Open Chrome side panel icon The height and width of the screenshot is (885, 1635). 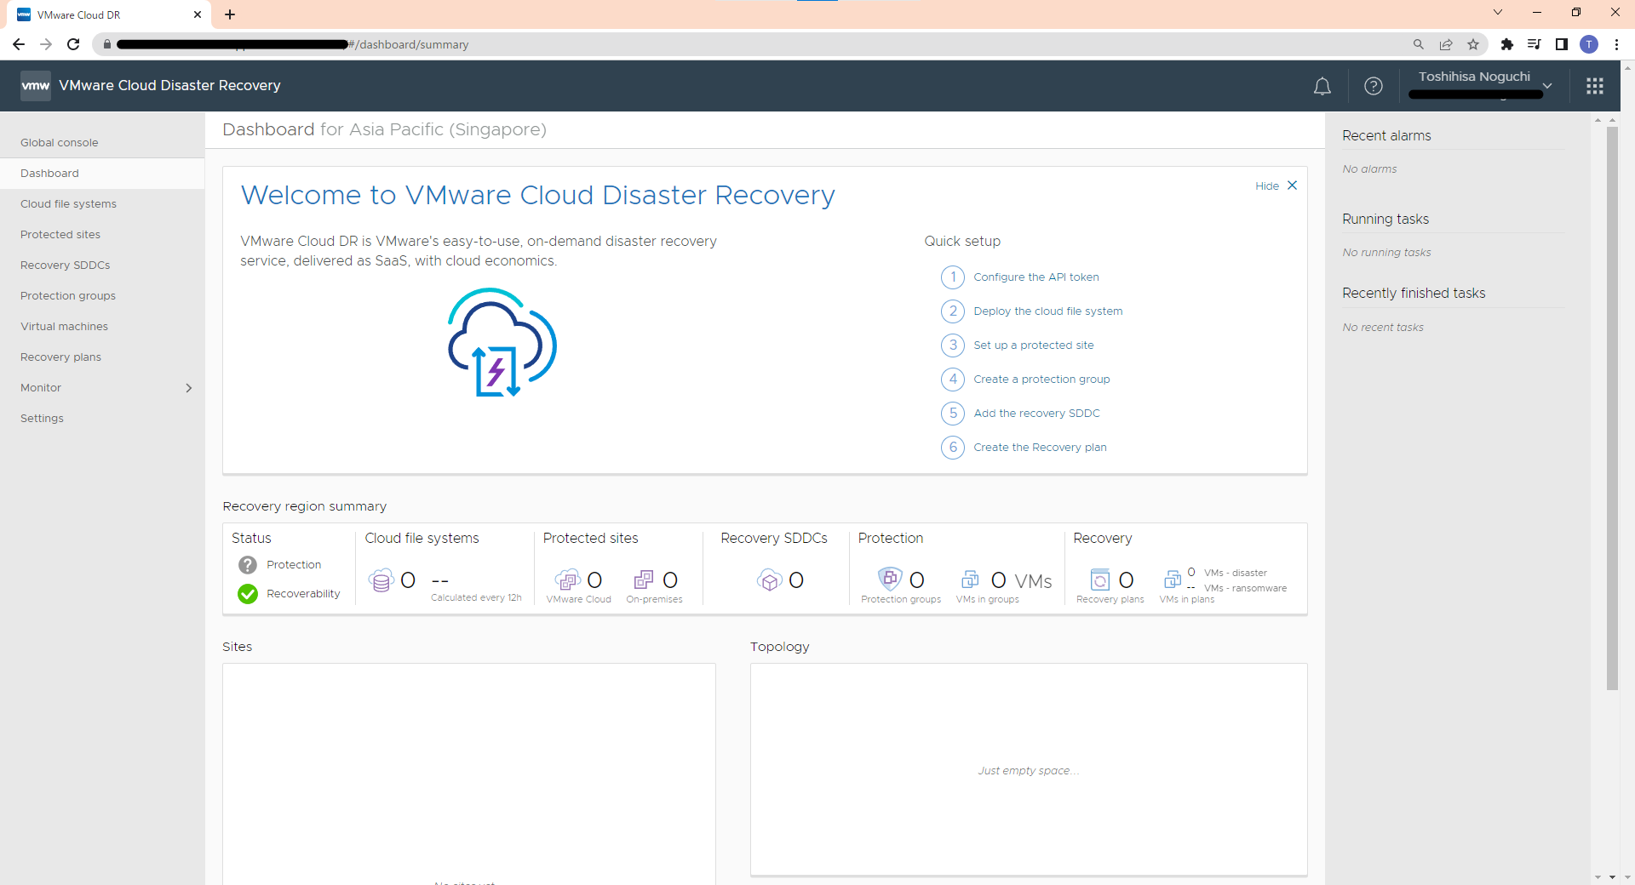point(1562,44)
